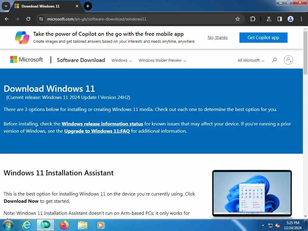Viewport: 308px width, 231px height.
Task: Open the network tray icon
Action: tap(270, 226)
